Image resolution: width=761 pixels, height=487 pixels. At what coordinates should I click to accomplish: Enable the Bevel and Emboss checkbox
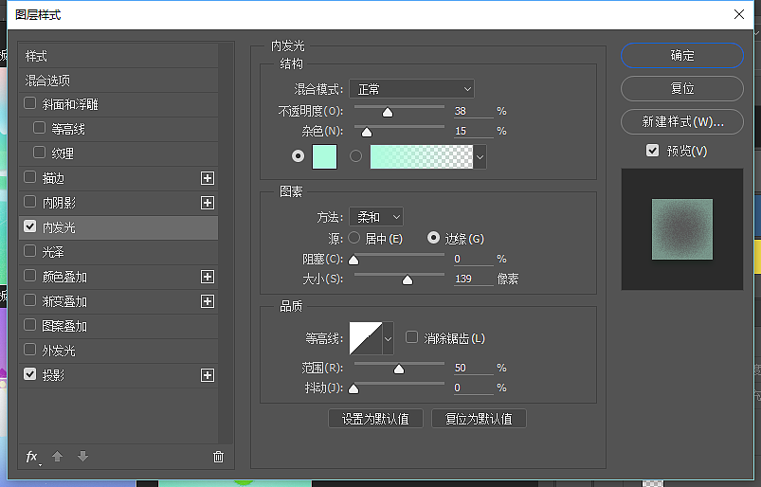[x=30, y=104]
